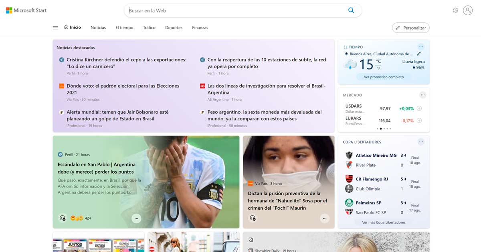Open the Brasil-Argentina investigation headline
Viewport: 481px width, 252px height.
coord(266,89)
